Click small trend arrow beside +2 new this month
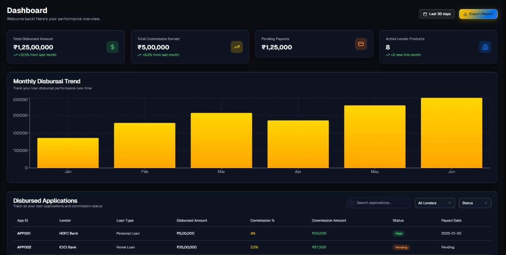Viewport: 506px width, 255px height. tap(388, 55)
